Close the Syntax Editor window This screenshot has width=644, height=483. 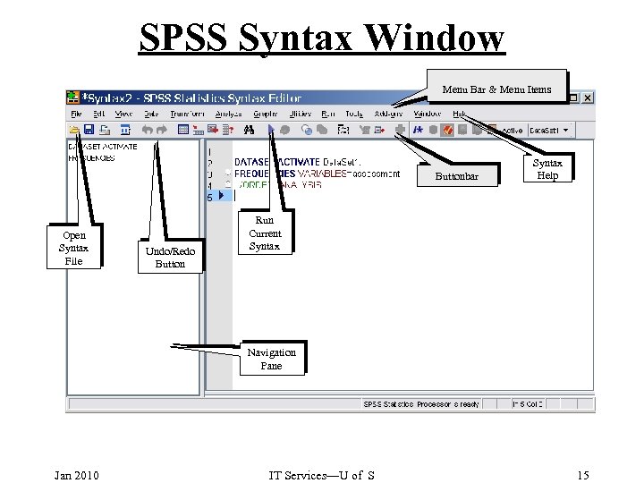pyautogui.click(x=588, y=98)
